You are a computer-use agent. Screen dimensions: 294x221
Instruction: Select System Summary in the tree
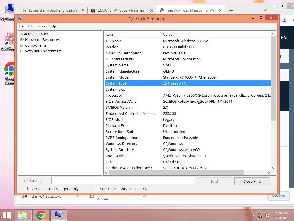tap(34, 34)
